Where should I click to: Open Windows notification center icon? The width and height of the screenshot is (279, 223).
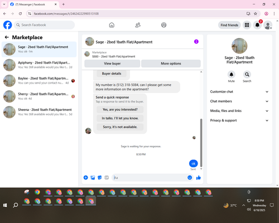[272, 205]
